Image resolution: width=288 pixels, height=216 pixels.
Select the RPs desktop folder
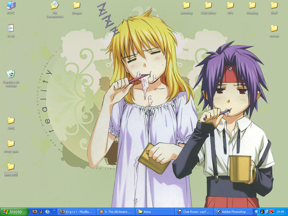click(x=230, y=8)
